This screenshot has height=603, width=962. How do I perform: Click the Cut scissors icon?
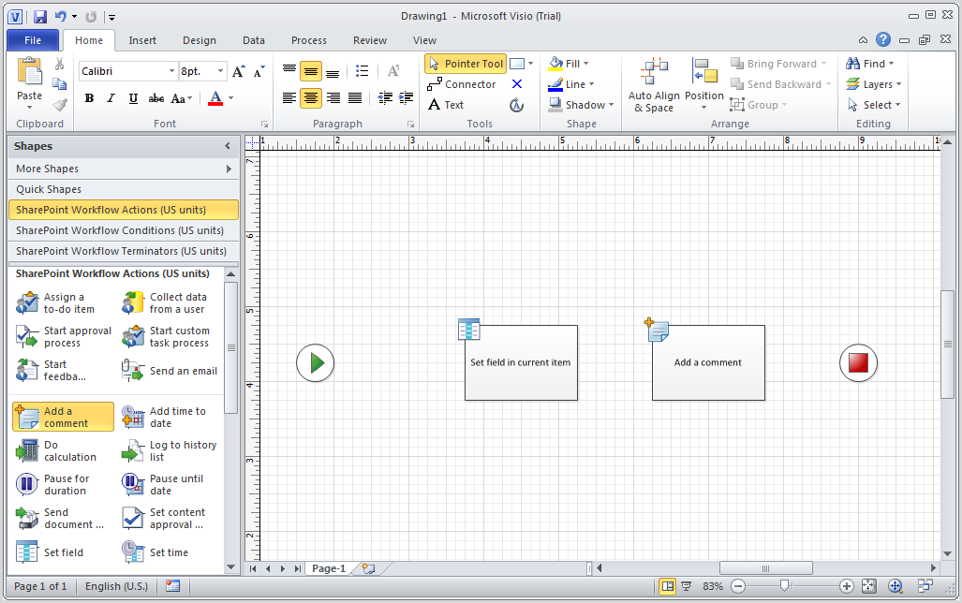[x=60, y=64]
